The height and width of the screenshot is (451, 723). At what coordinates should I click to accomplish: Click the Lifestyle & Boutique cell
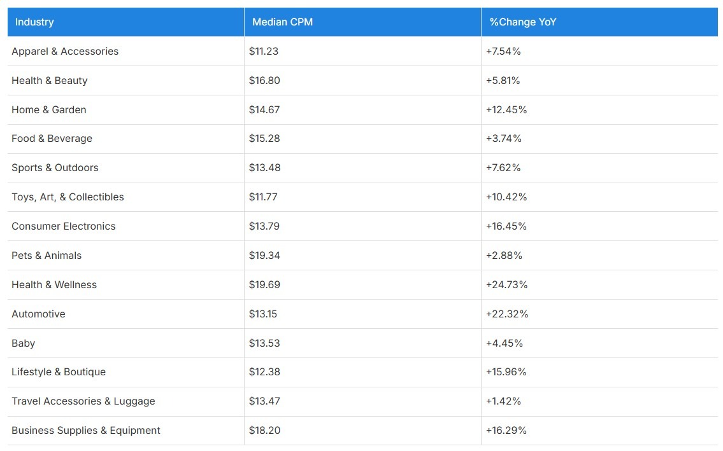(x=59, y=372)
